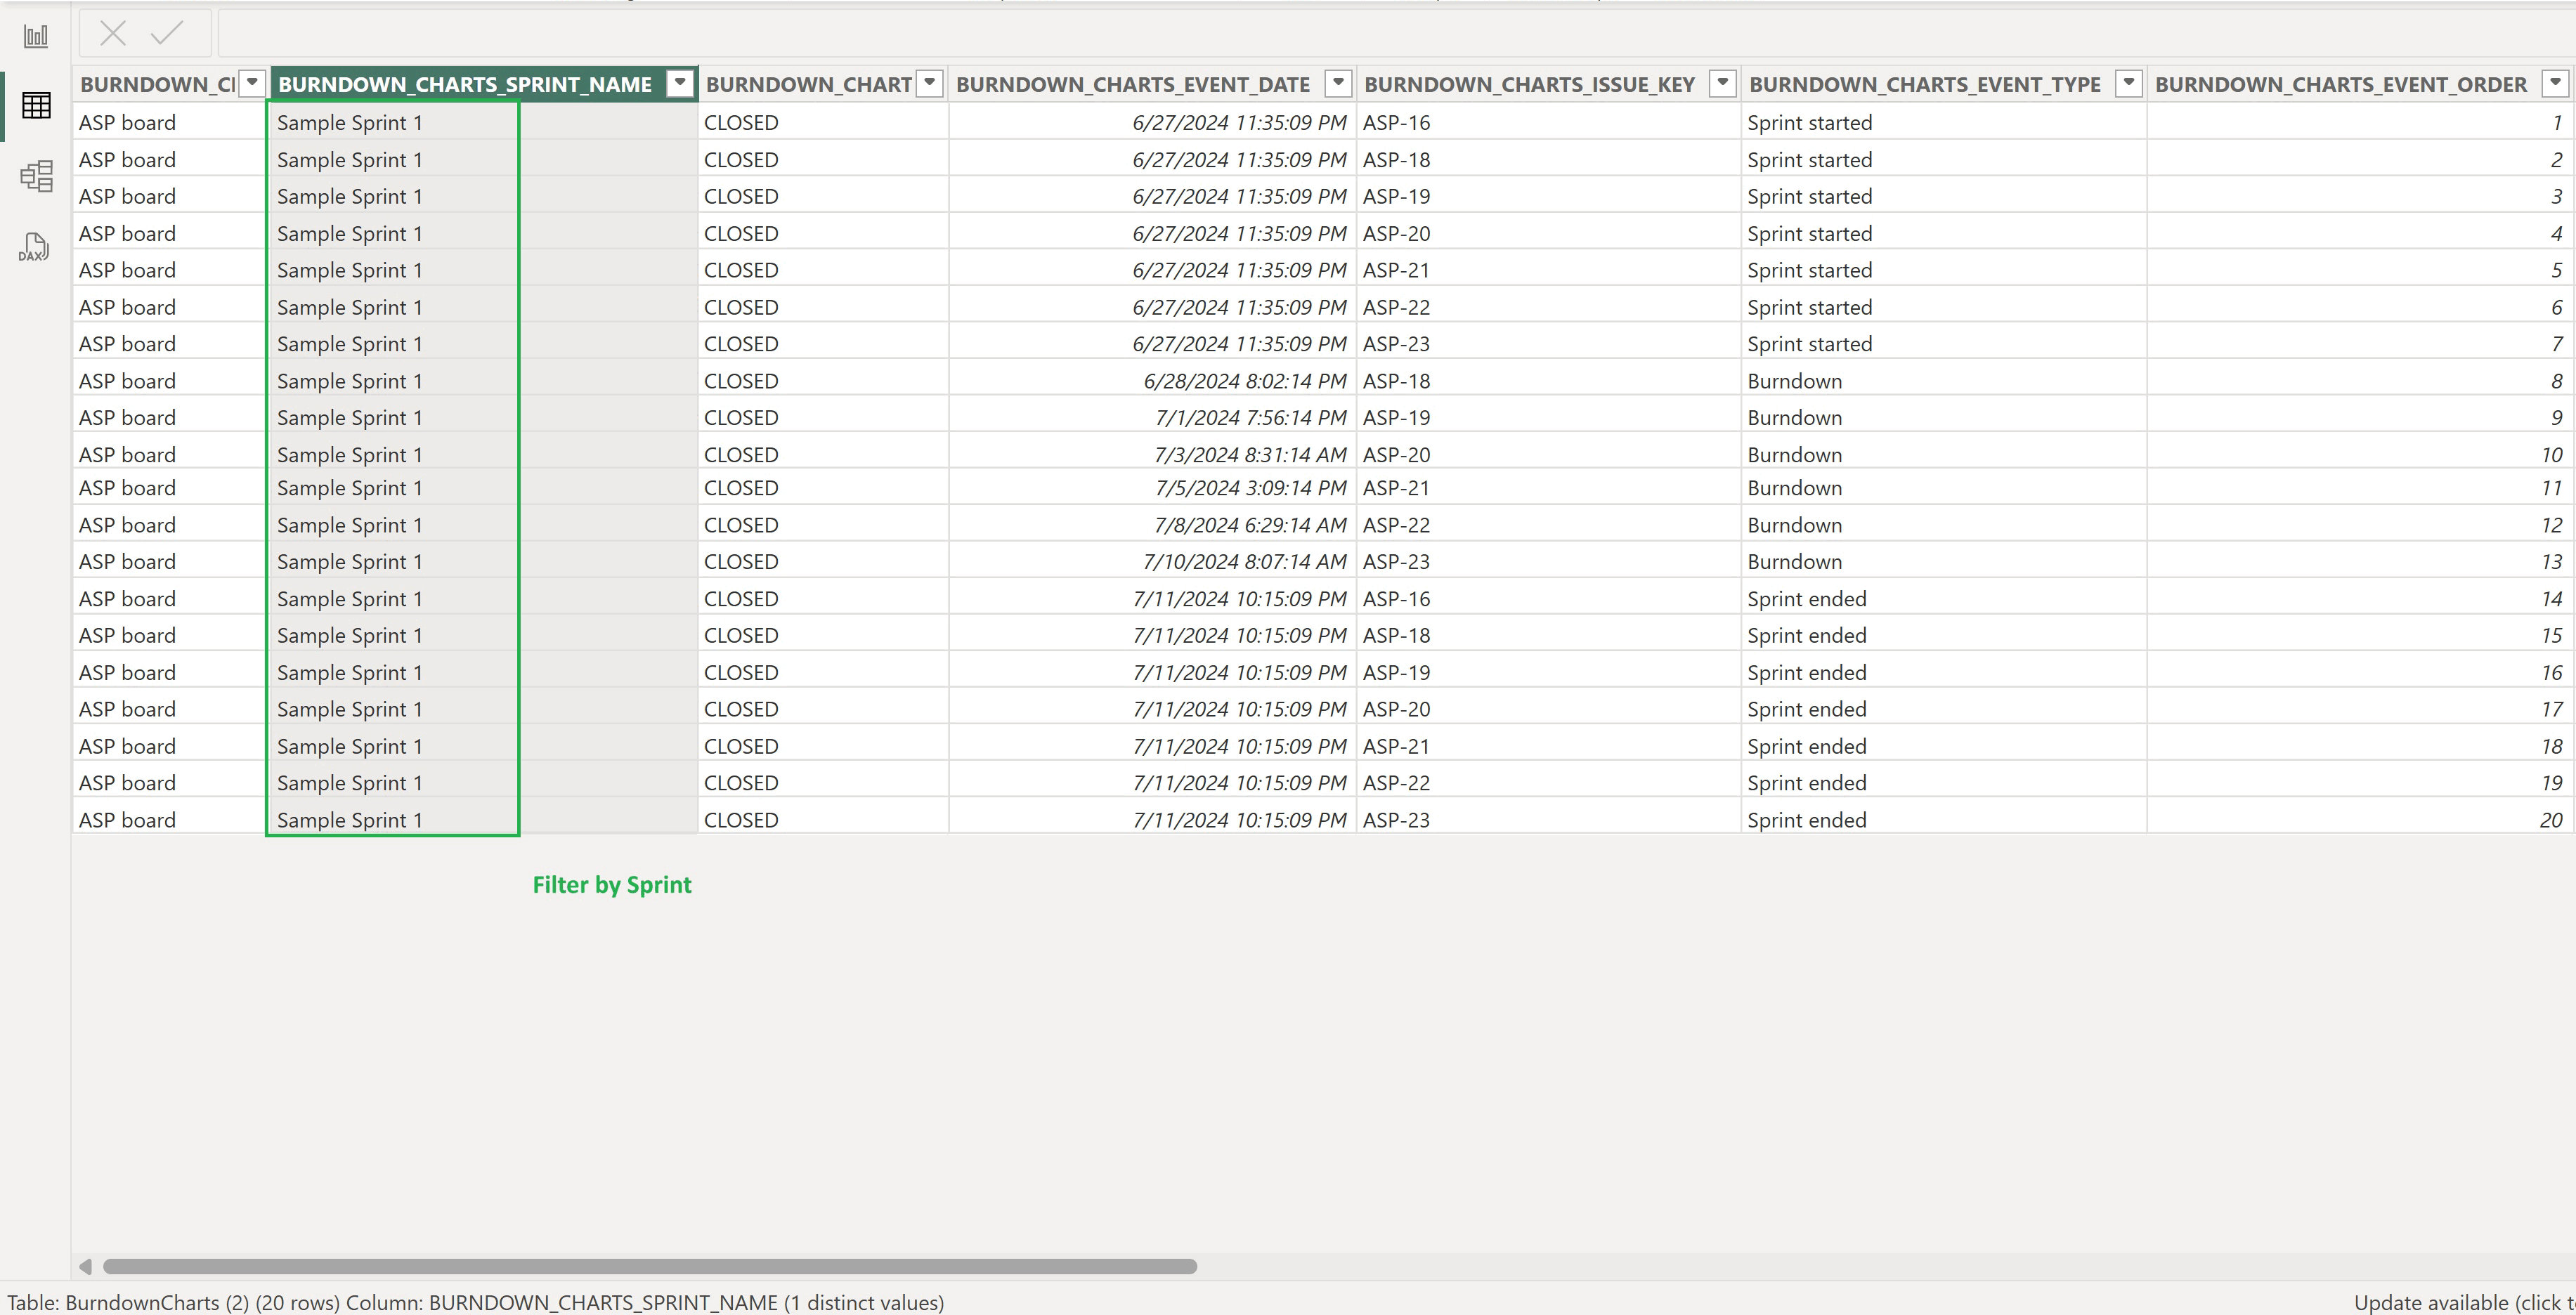Open filter dropdown on BURNDOWN_CHARTS_SPRINT_NAME

(x=679, y=83)
